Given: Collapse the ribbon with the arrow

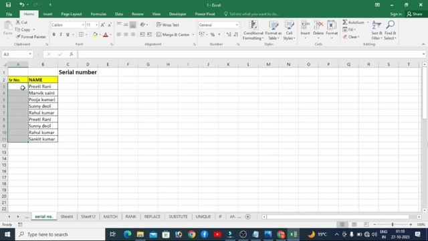Looking at the screenshot, I should [x=423, y=44].
